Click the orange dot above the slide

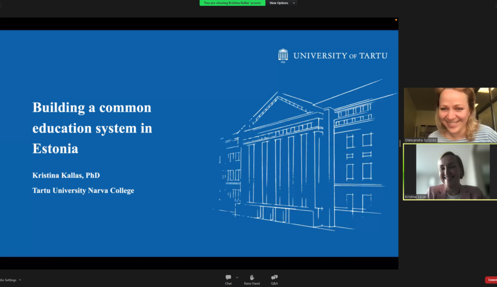tap(396, 20)
